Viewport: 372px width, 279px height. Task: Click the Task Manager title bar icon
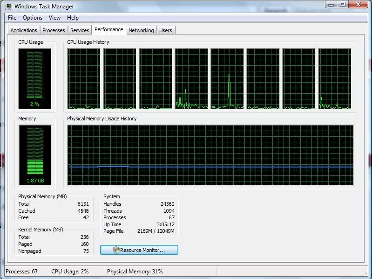pos(9,7)
